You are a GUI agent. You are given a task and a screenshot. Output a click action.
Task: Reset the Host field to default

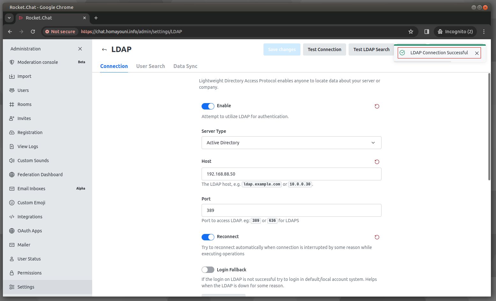tap(377, 162)
